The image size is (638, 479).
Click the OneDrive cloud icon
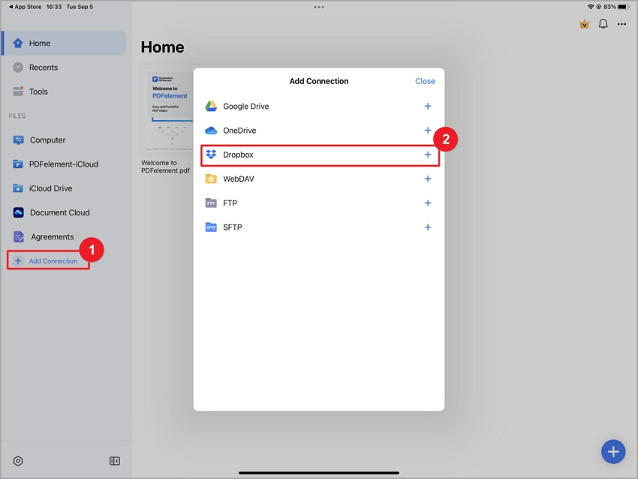click(x=211, y=131)
